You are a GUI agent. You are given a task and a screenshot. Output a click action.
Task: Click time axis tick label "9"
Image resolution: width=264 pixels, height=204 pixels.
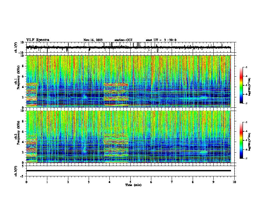213,182
